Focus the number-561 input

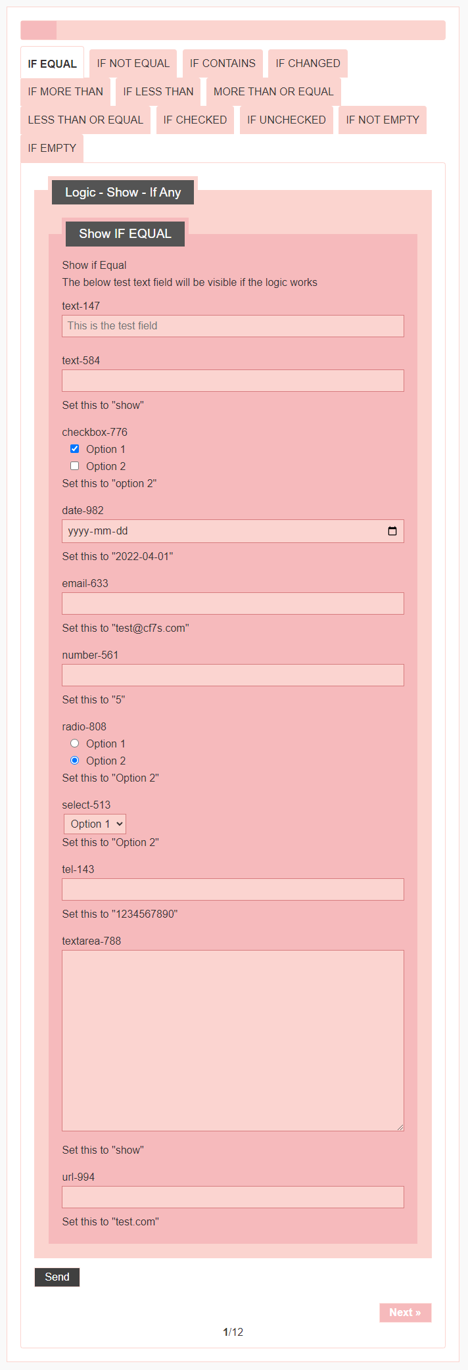tap(233, 675)
